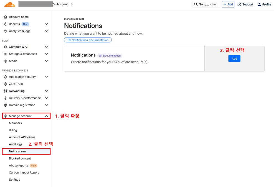Open the Carbon Impact Report
The height and width of the screenshot is (187, 274).
coord(24,173)
